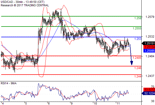Click the dark blue downward forecast arrow
155x105 pixels.
[131, 55]
